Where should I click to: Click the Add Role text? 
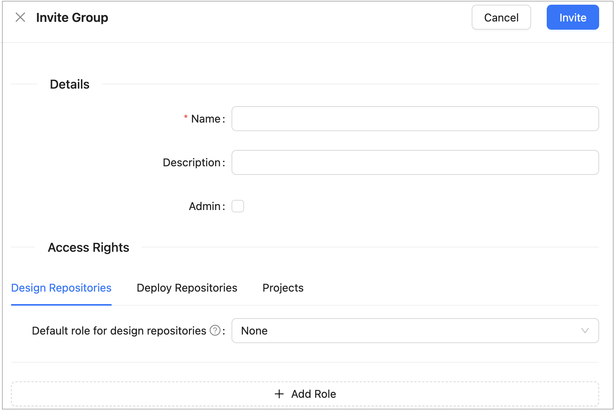tap(313, 394)
